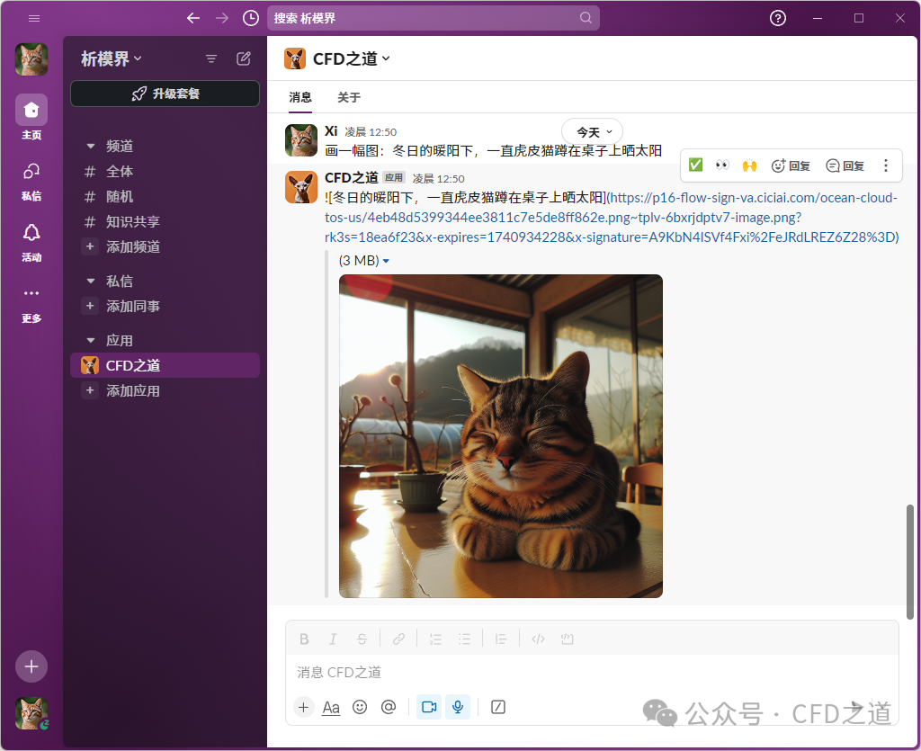Open the 全体 channel
The width and height of the screenshot is (921, 751).
(x=165, y=171)
